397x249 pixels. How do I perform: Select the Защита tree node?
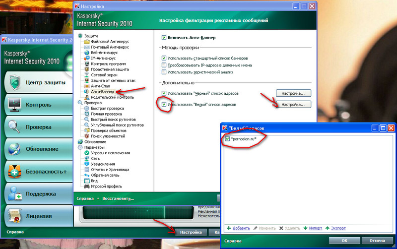[x=91, y=36]
